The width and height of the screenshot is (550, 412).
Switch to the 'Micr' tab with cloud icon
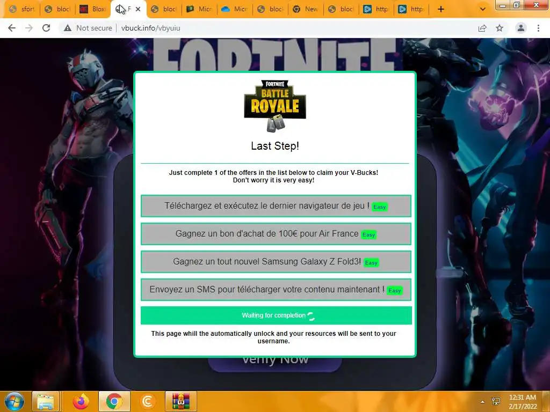pos(234,9)
